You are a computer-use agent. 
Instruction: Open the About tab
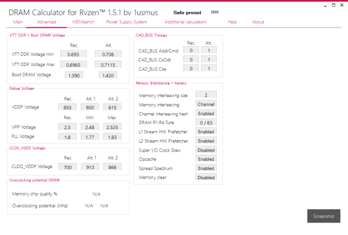pos(258,22)
